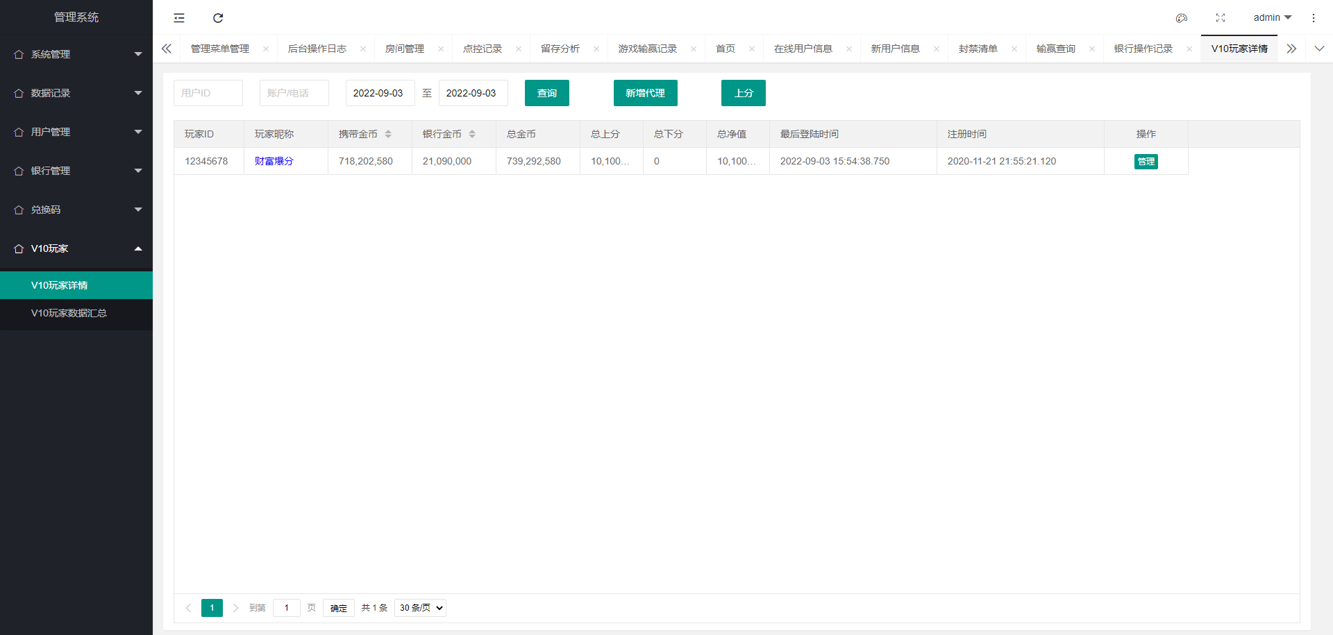This screenshot has width=1333, height=635.
Task: Collapse the sidebar with the menu icon
Action: click(x=179, y=18)
